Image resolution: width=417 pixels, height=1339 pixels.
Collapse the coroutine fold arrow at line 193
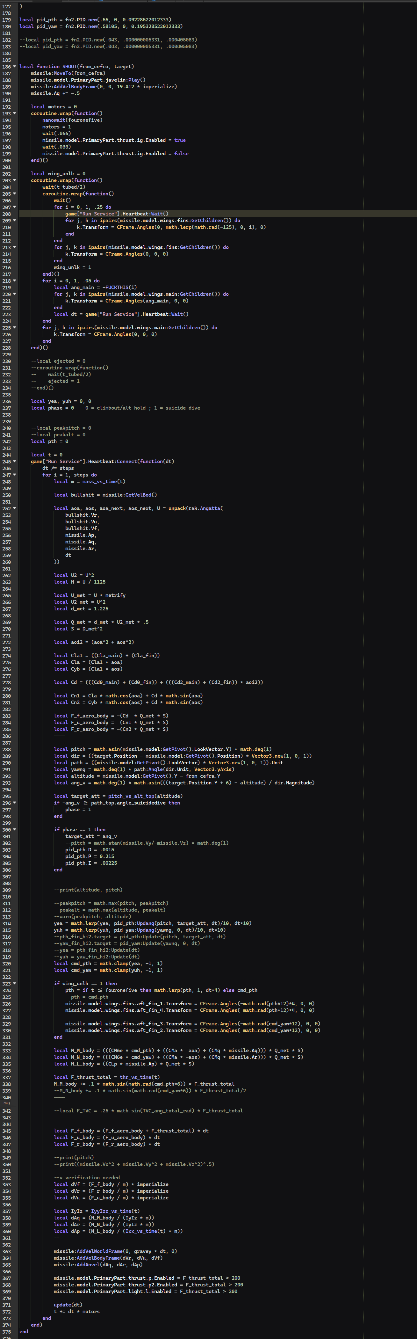point(15,113)
